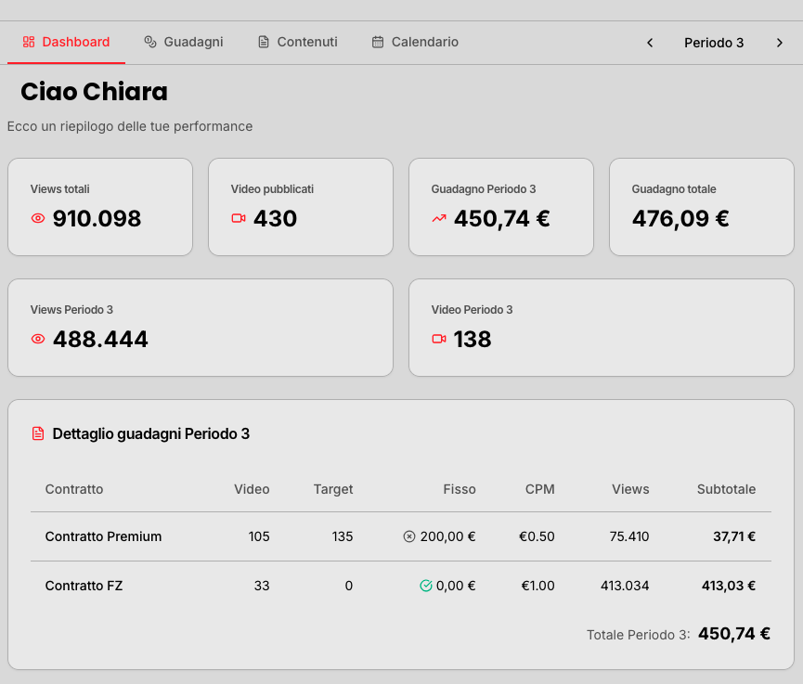Viewport: 803px width, 684px height.
Task: Click the Views Periodo 3 label
Action: point(71,310)
